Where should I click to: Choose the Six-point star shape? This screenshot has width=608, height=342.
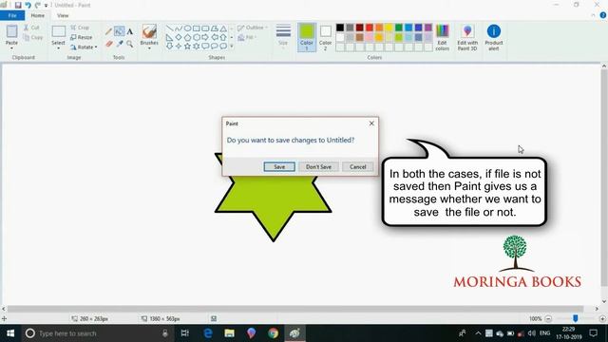coord(197,47)
